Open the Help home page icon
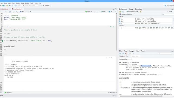Screen dimensions: 174x98 point(126,54)
